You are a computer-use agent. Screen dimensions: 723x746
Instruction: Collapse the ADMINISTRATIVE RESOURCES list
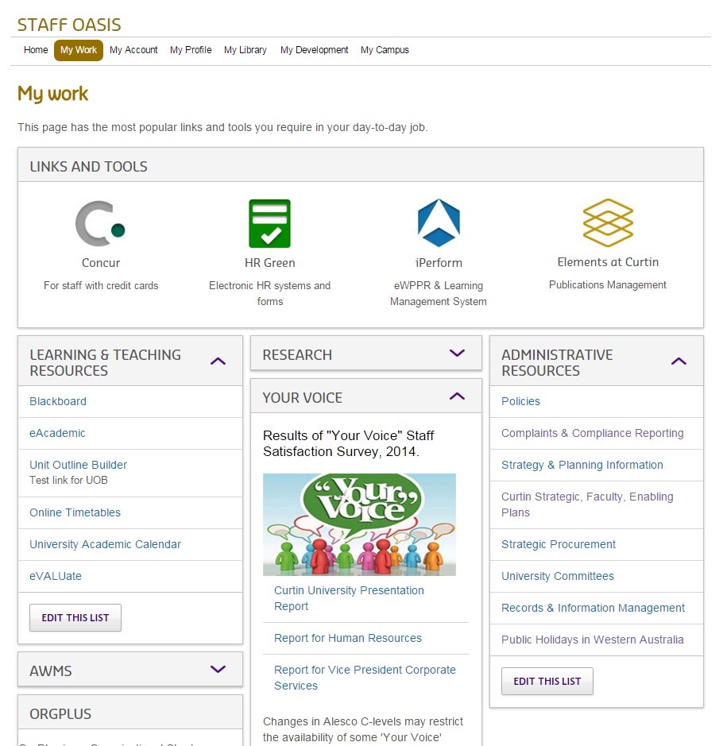click(x=679, y=360)
